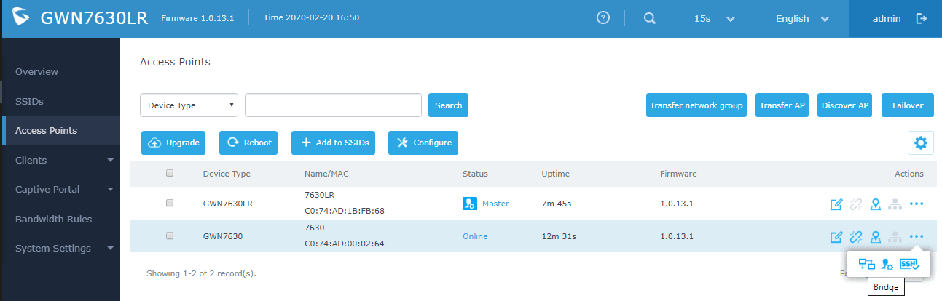
Task: Click the Uptime column header
Action: (x=555, y=174)
